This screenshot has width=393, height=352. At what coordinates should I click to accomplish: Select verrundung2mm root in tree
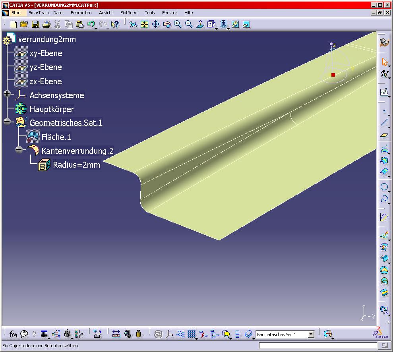click(47, 39)
